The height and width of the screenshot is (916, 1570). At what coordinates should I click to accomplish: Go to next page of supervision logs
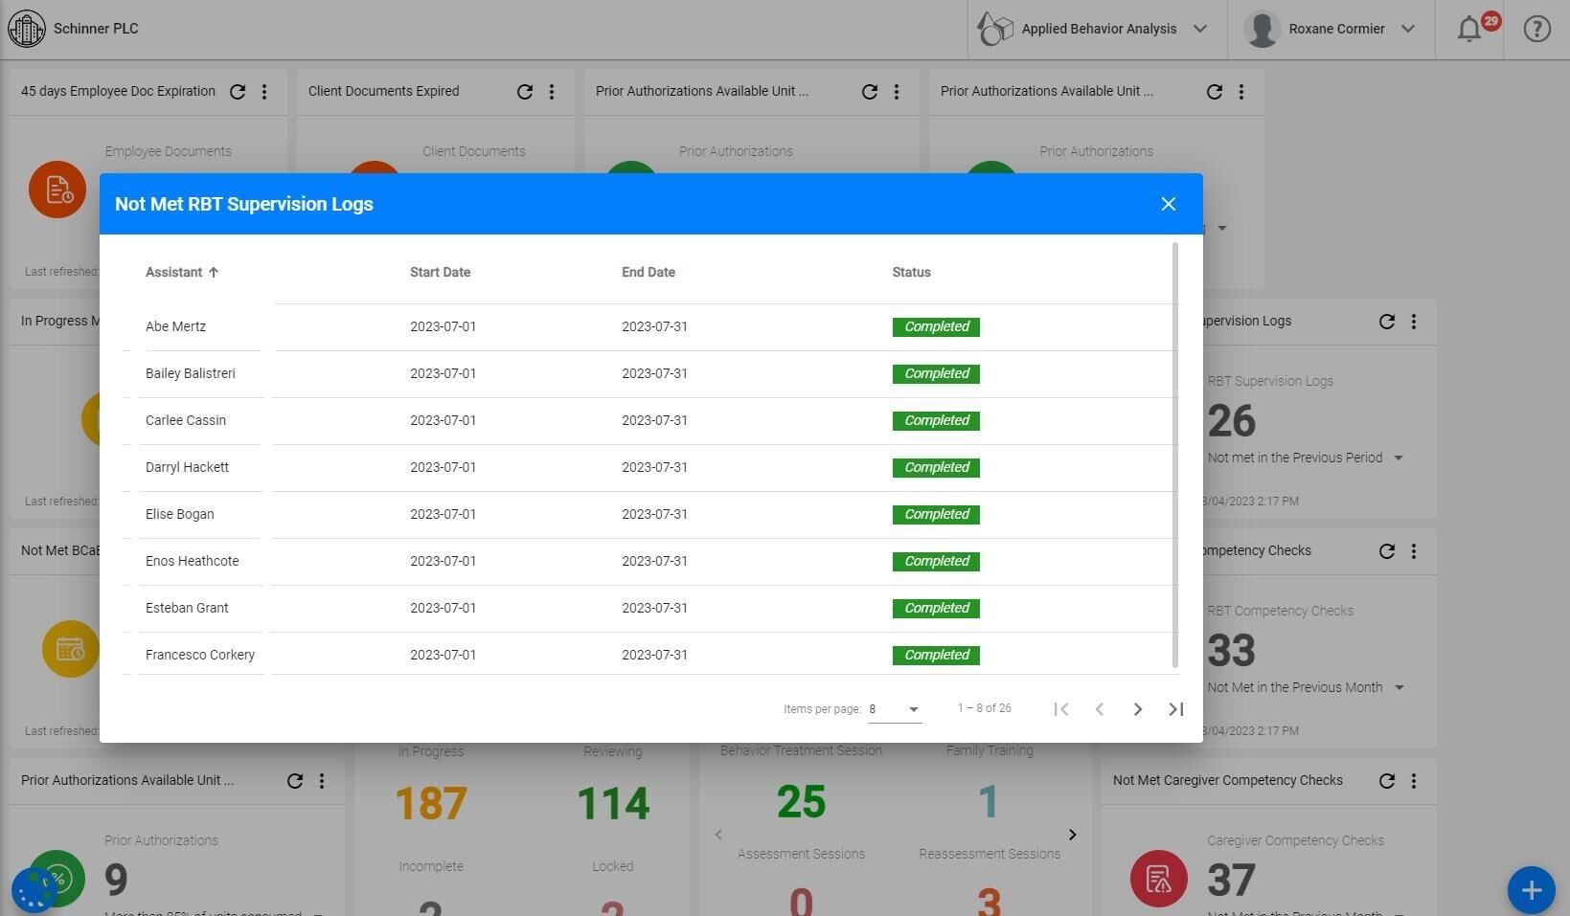pos(1137,709)
